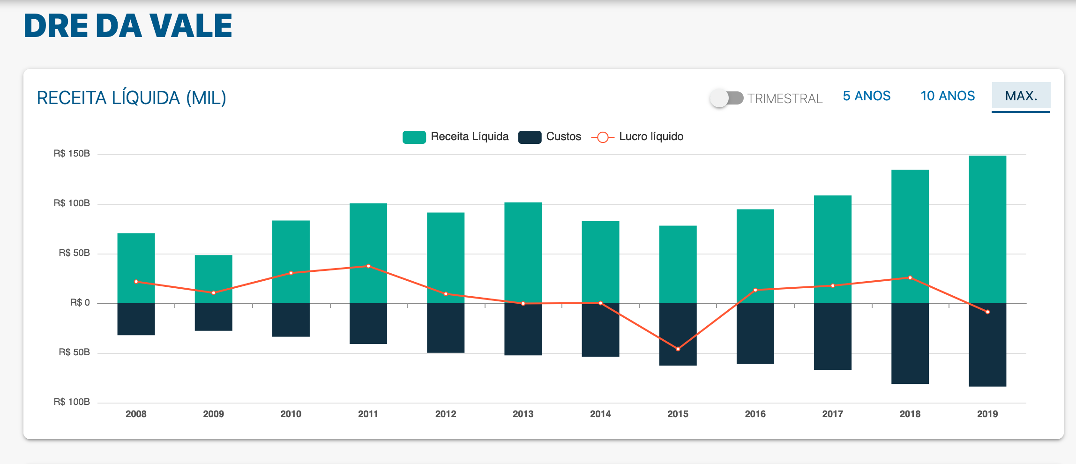Screen dimensions: 1076x464
Task: Click the 2008 Custos bar
Action: coord(136,319)
